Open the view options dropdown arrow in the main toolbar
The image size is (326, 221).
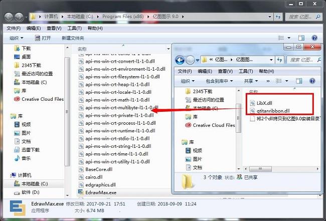click(x=289, y=38)
